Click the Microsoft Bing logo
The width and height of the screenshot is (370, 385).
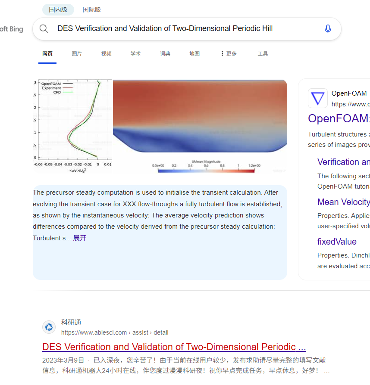pyautogui.click(x=12, y=29)
